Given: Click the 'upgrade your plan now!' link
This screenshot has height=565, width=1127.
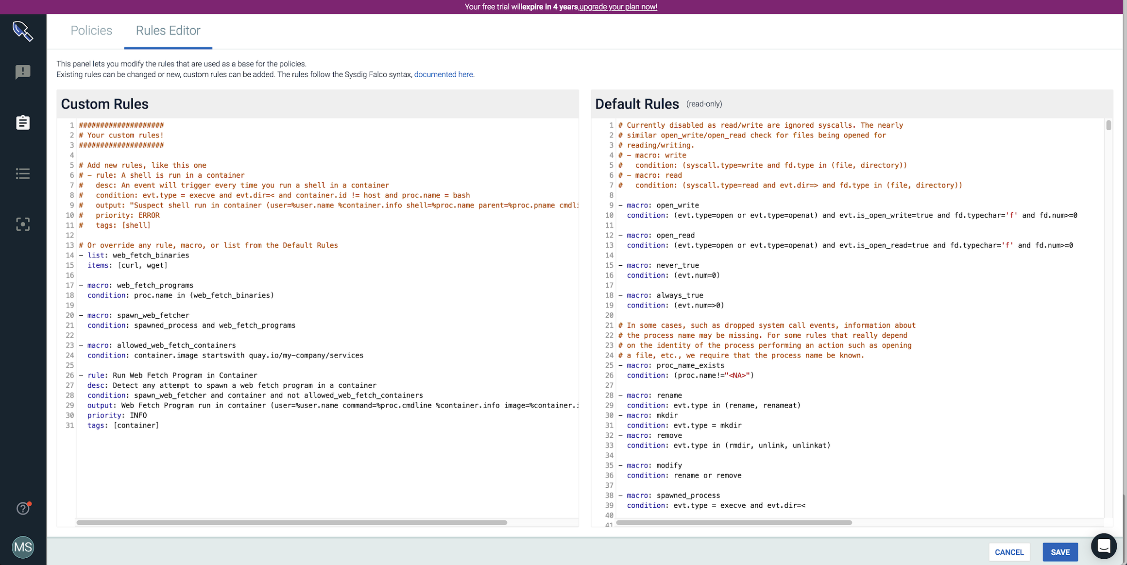Looking at the screenshot, I should click(618, 7).
